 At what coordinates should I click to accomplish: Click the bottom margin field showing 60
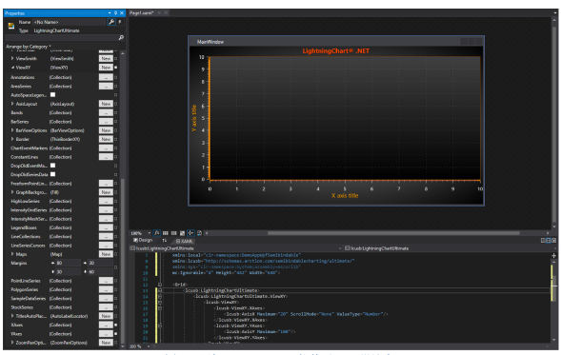[x=101, y=271]
